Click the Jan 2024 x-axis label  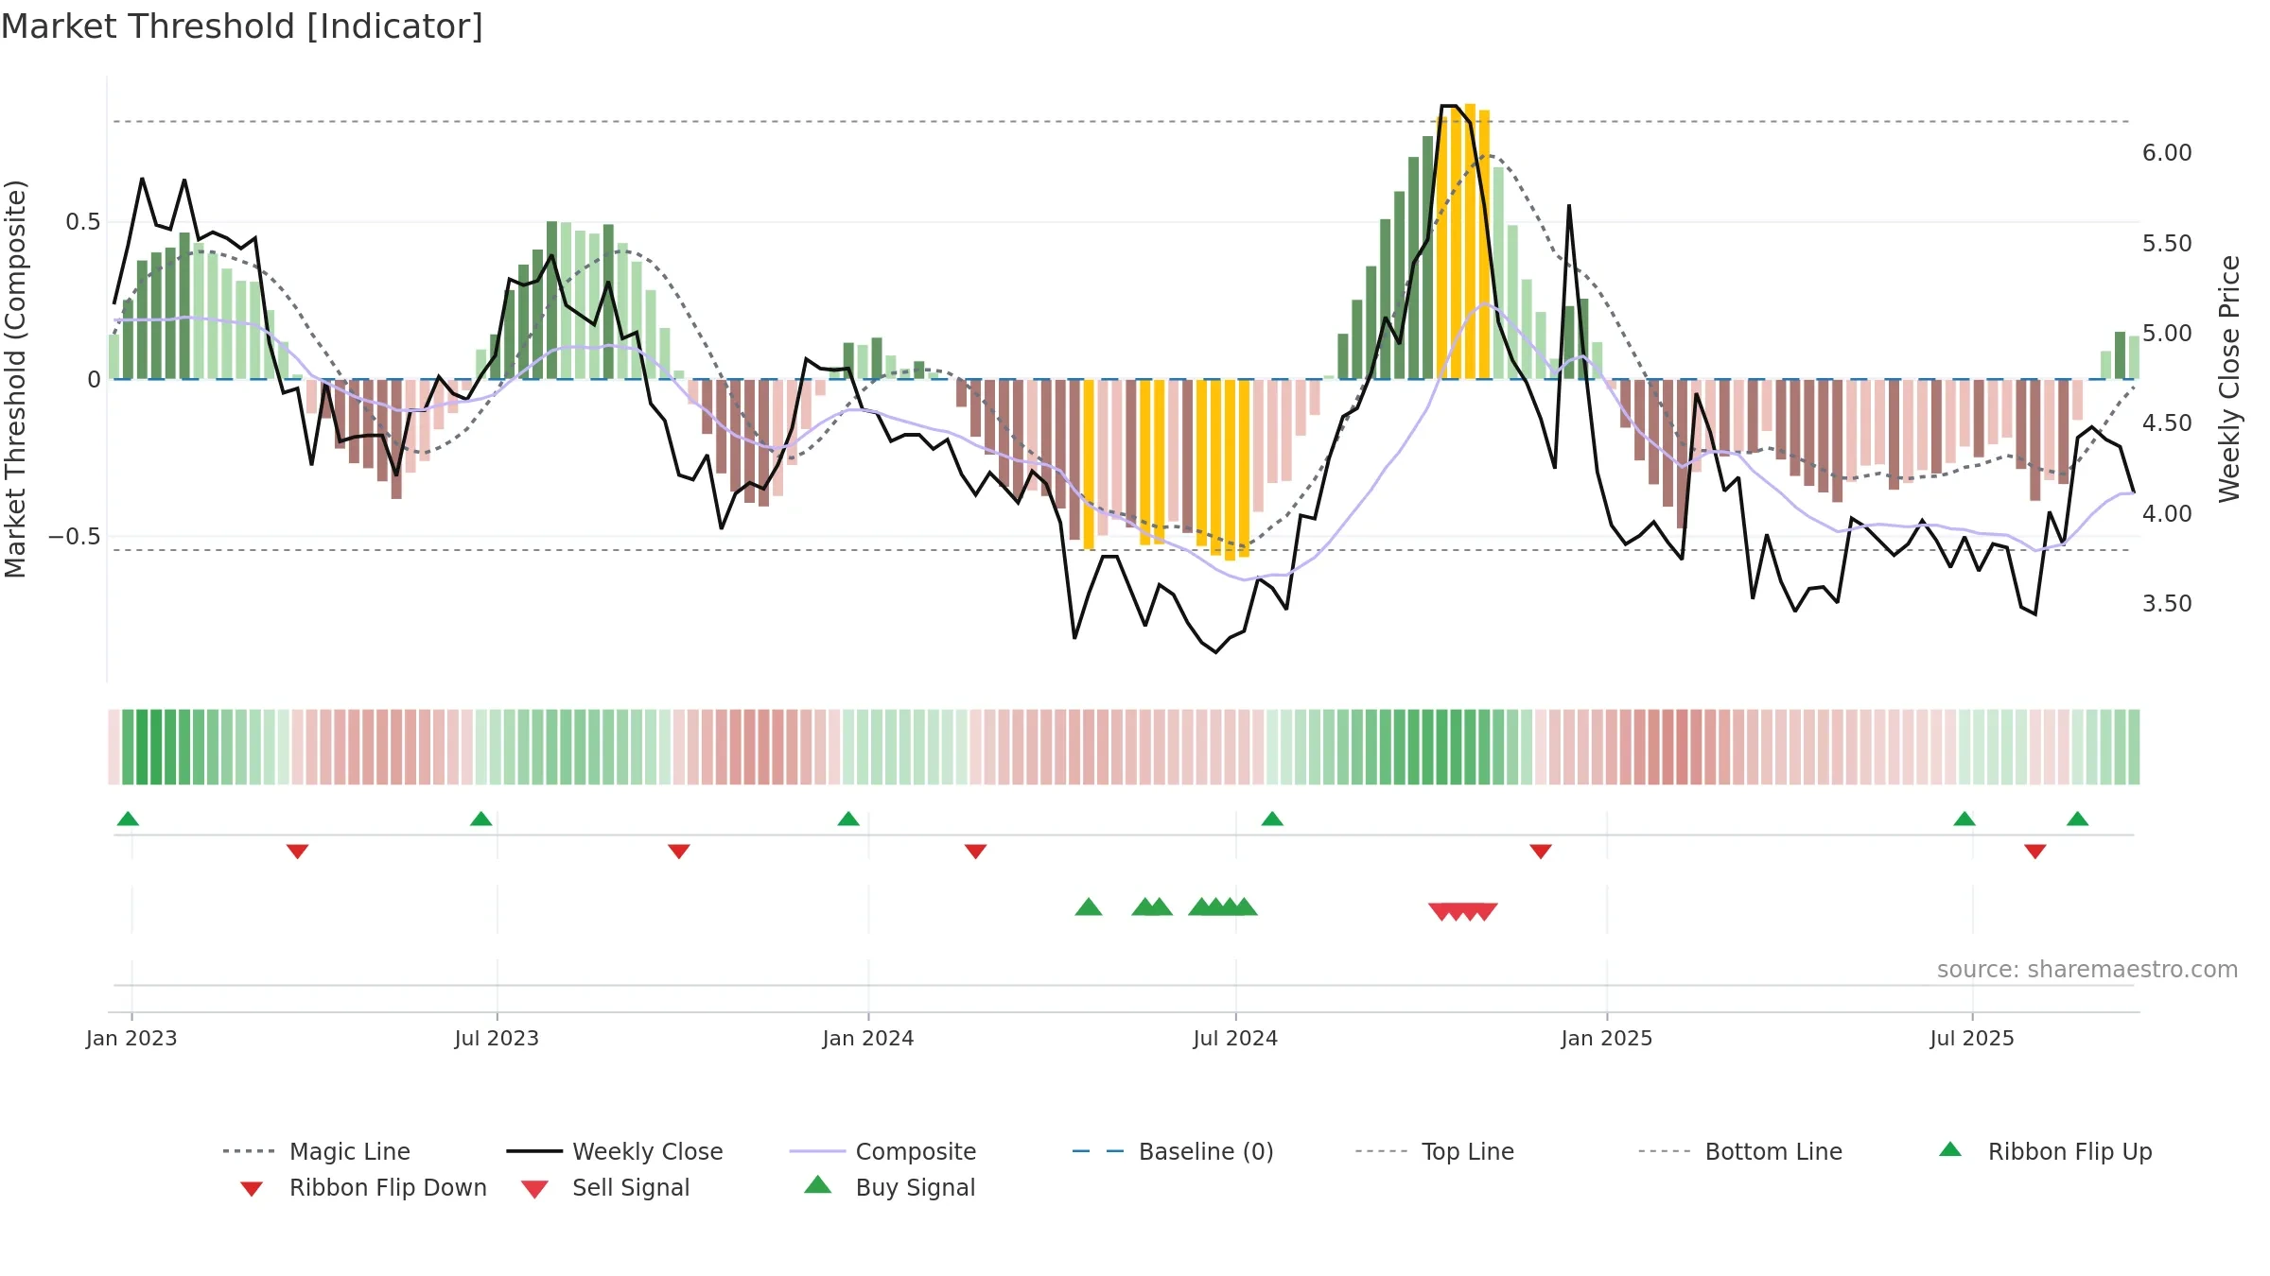tap(868, 1039)
